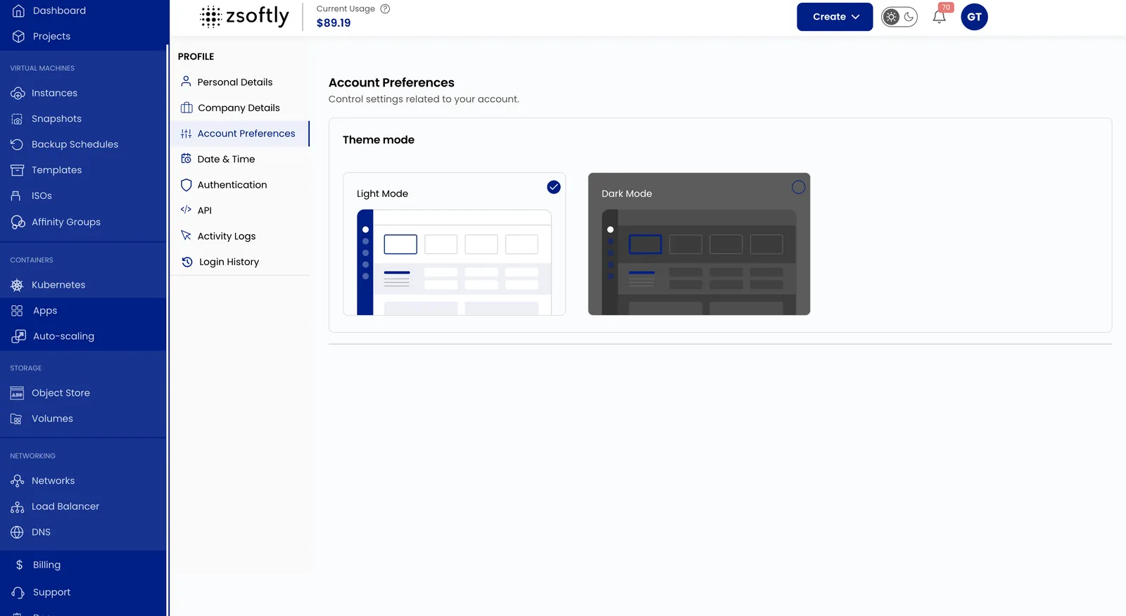Click the Account Preferences sliders icon
This screenshot has height=616, width=1126.
click(x=186, y=134)
